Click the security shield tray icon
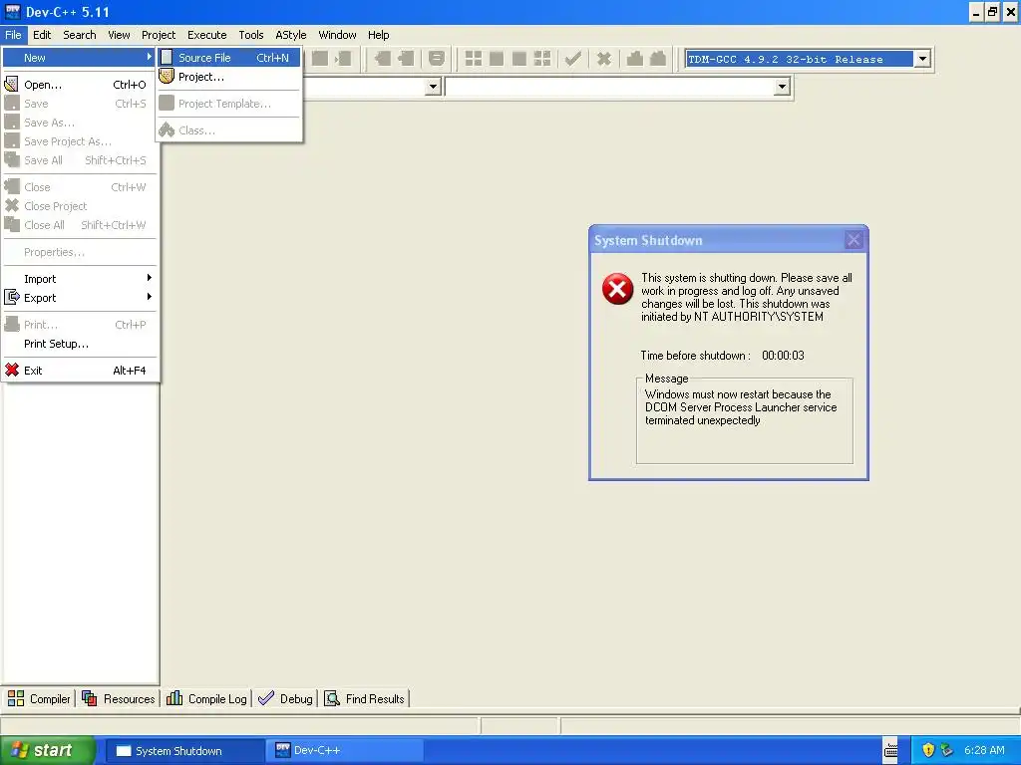Image resolution: width=1021 pixels, height=765 pixels. point(928,750)
